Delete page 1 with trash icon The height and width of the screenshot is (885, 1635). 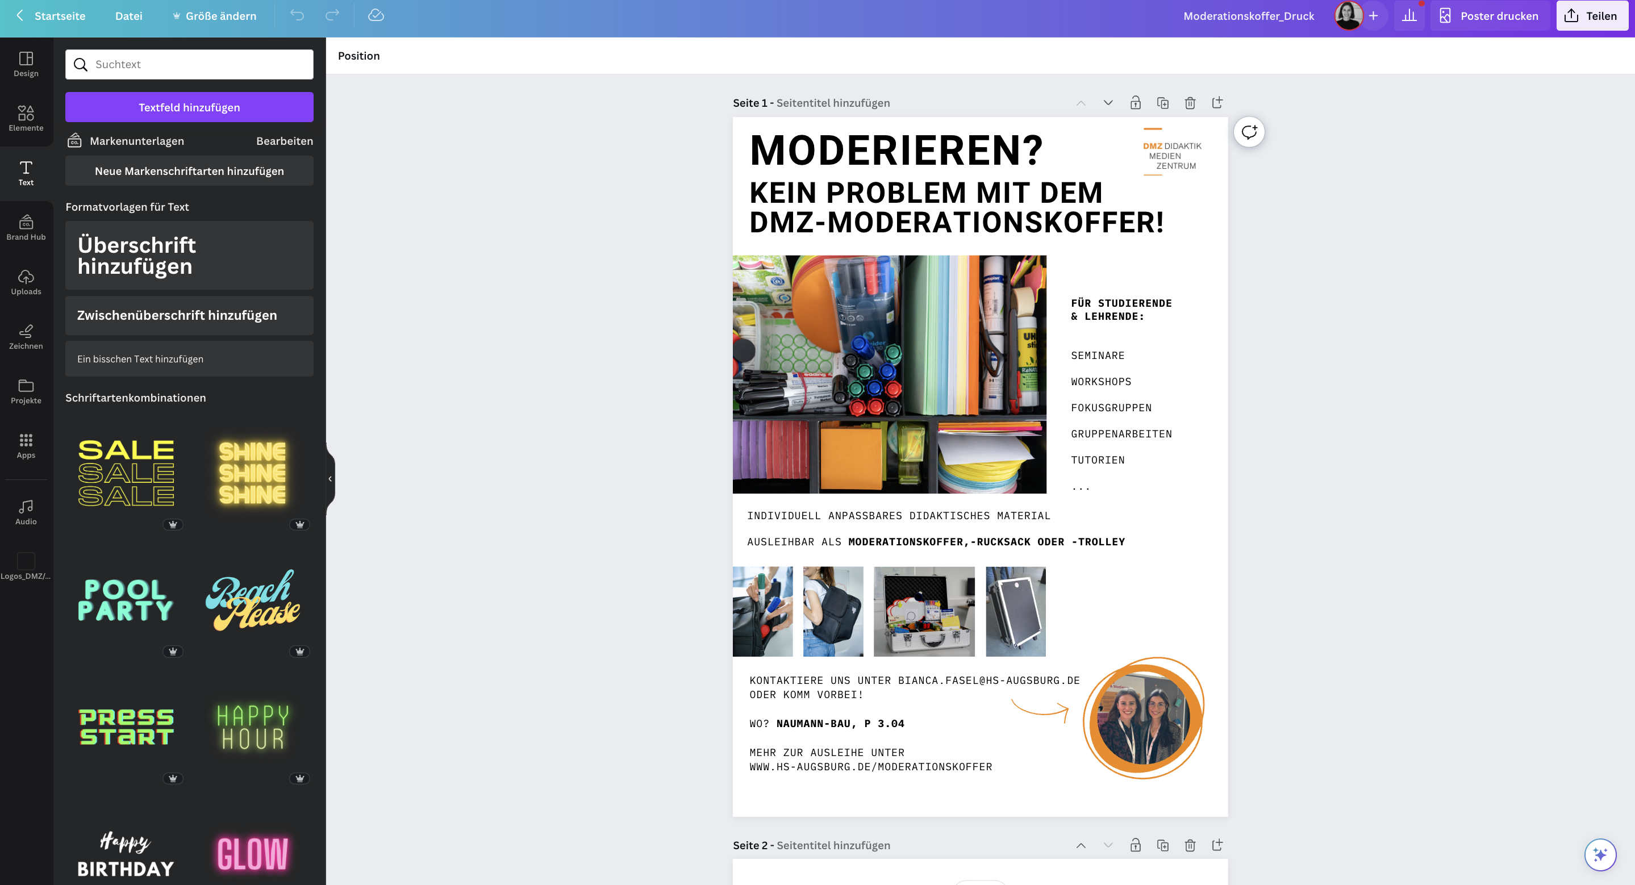coord(1190,103)
